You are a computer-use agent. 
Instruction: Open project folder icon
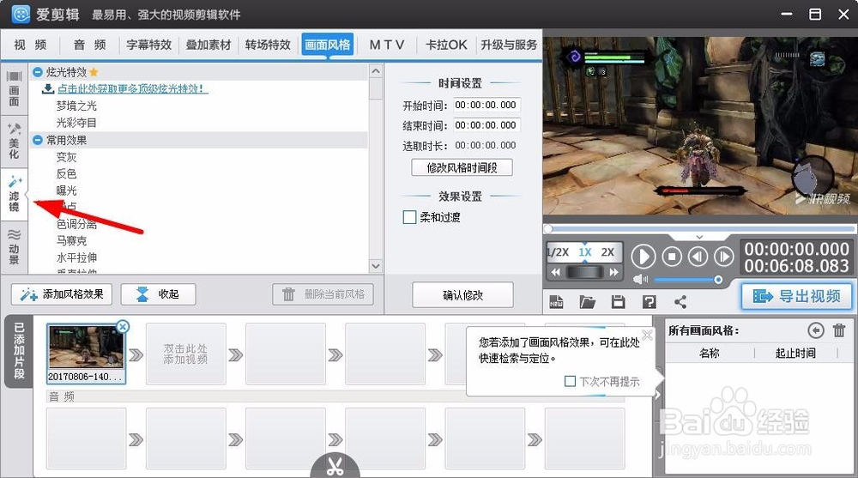coord(587,302)
